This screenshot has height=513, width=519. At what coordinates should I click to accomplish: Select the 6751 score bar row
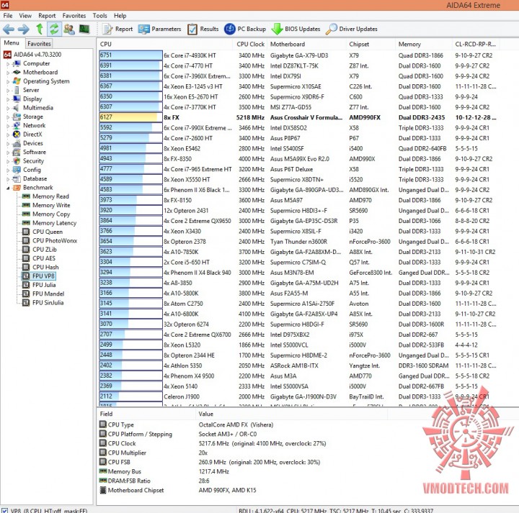pos(130,55)
